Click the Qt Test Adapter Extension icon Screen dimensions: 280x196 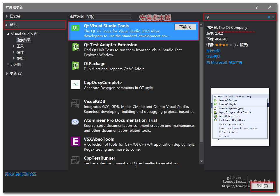[x=76, y=47]
